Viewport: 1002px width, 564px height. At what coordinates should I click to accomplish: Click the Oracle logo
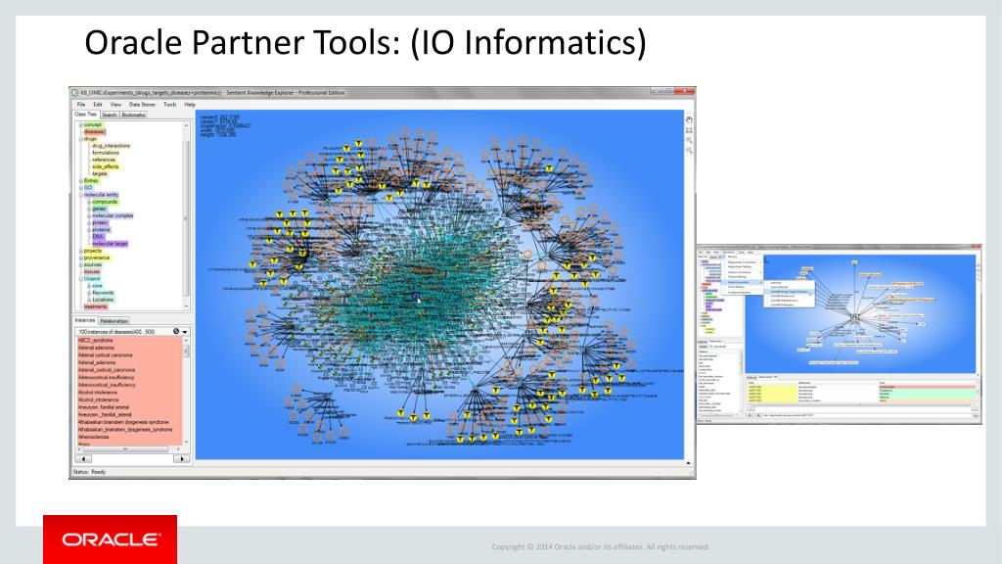[110, 540]
